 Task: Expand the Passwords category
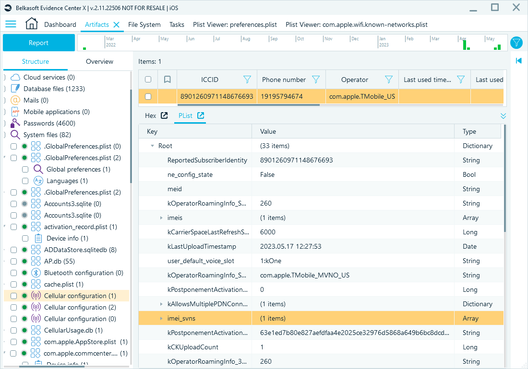[x=5, y=123]
